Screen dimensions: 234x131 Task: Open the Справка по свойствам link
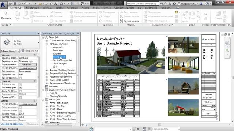coord(12,124)
